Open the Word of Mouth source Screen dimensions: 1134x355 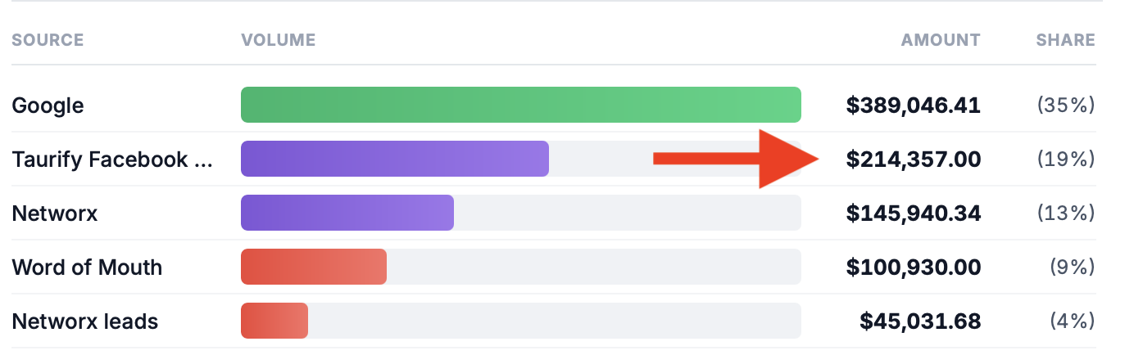coord(87,267)
